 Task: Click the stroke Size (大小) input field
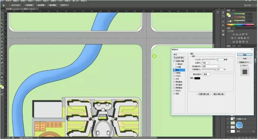220,60
